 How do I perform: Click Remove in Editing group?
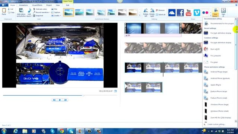click(x=160, y=10)
